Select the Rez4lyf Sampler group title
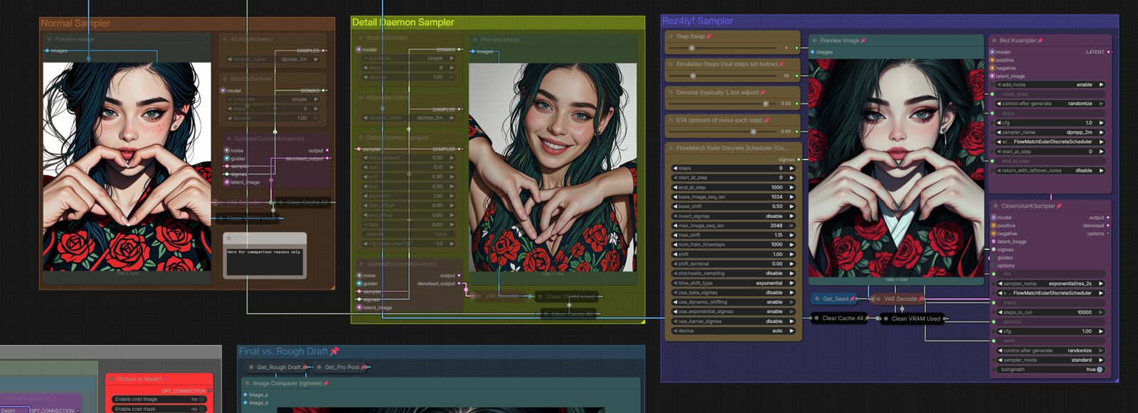The width and height of the screenshot is (1138, 413). pos(697,21)
